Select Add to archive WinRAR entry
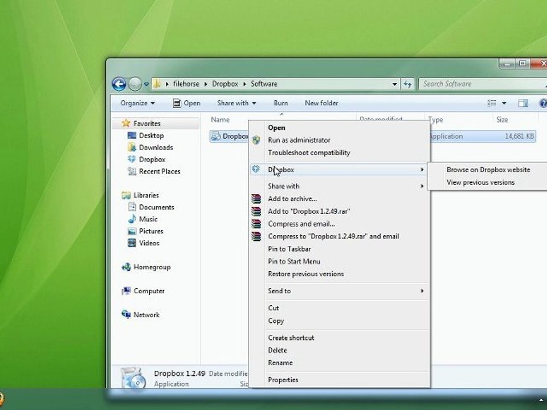This screenshot has width=547, height=410. click(x=292, y=199)
